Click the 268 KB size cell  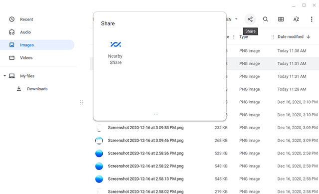(x=221, y=141)
